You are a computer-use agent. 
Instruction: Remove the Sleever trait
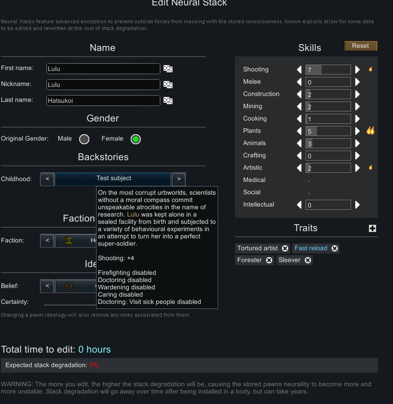tap(308, 260)
